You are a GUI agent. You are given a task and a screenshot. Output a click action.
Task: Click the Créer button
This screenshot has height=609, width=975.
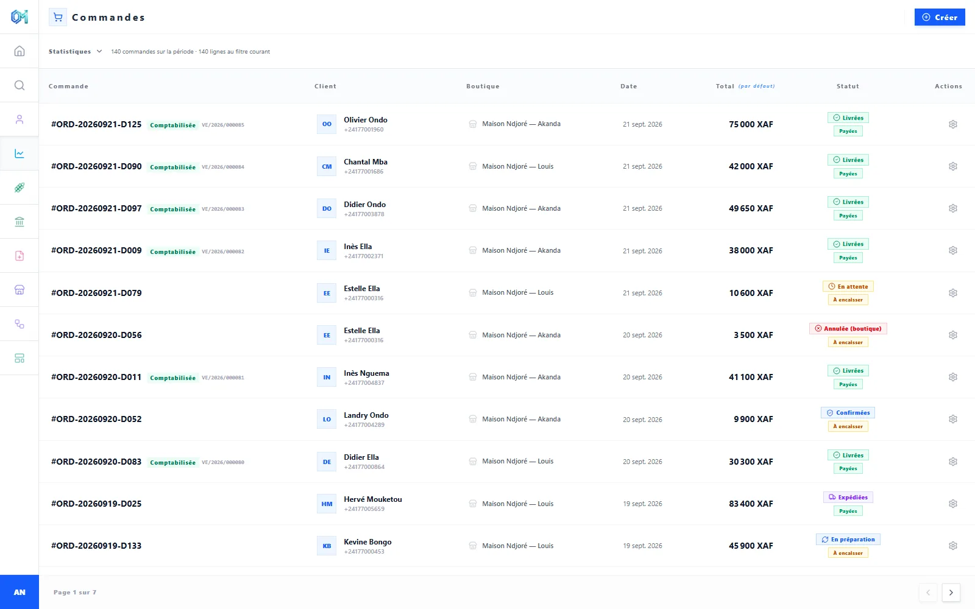point(940,17)
